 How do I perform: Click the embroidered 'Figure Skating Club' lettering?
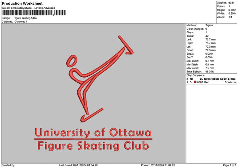click(93, 146)
